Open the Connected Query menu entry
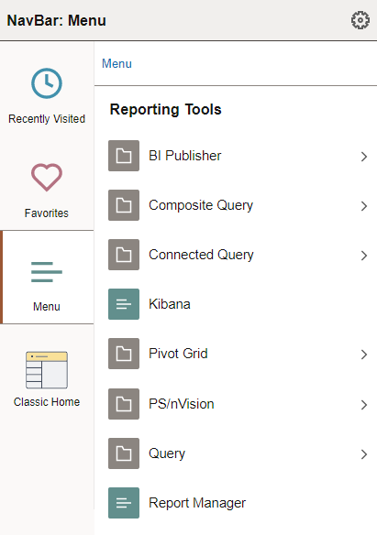 click(x=201, y=255)
